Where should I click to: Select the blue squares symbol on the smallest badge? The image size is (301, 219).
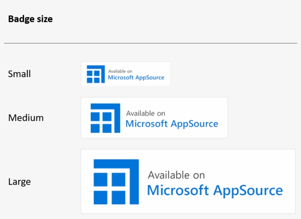click(x=95, y=74)
